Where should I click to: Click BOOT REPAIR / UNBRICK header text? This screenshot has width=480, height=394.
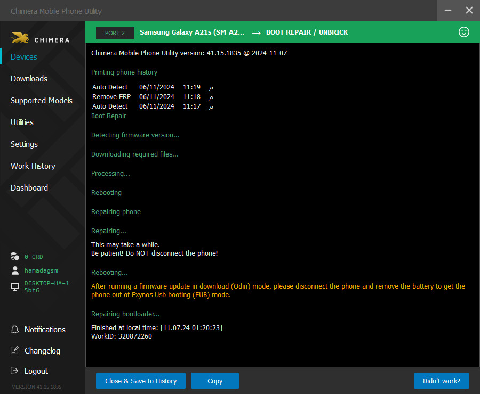[x=307, y=32]
